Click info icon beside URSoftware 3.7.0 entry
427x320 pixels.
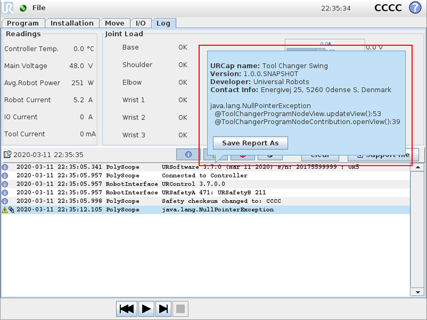[x=5, y=167]
